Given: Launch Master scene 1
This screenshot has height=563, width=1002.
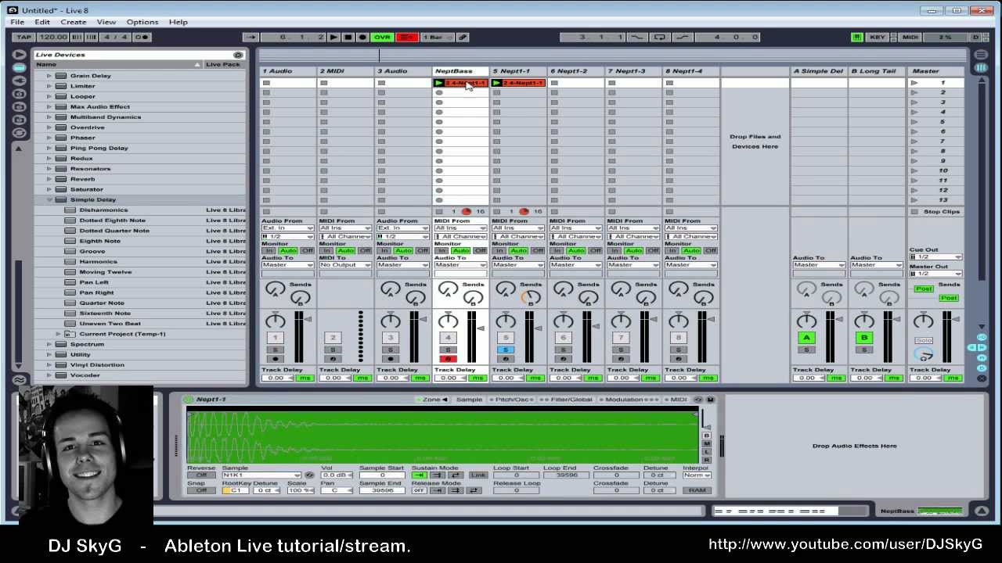Looking at the screenshot, I should coord(914,83).
